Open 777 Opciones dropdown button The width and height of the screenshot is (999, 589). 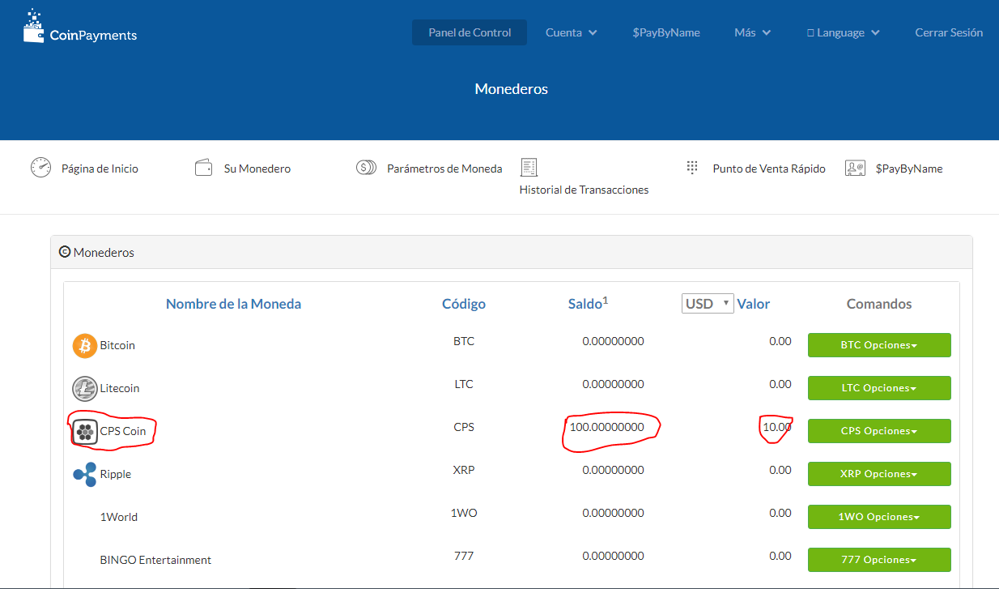pyautogui.click(x=879, y=560)
